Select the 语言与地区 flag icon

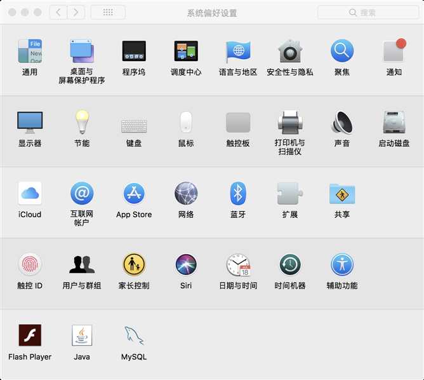click(x=238, y=51)
